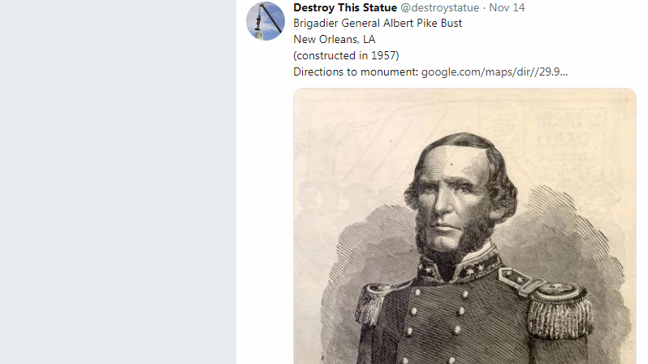Click the empty gray page background

(x=118, y=182)
